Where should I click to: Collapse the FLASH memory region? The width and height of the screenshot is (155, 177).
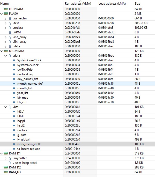(2, 14)
